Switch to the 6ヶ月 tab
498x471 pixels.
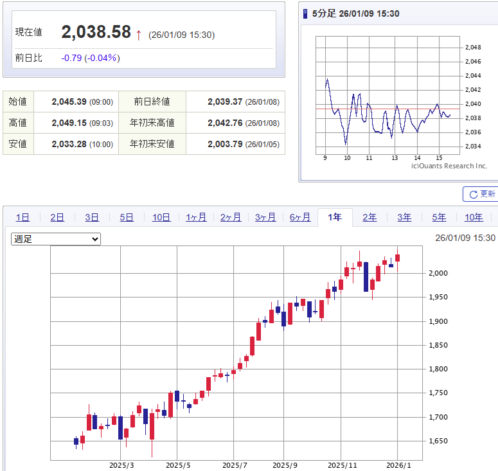pyautogui.click(x=300, y=217)
